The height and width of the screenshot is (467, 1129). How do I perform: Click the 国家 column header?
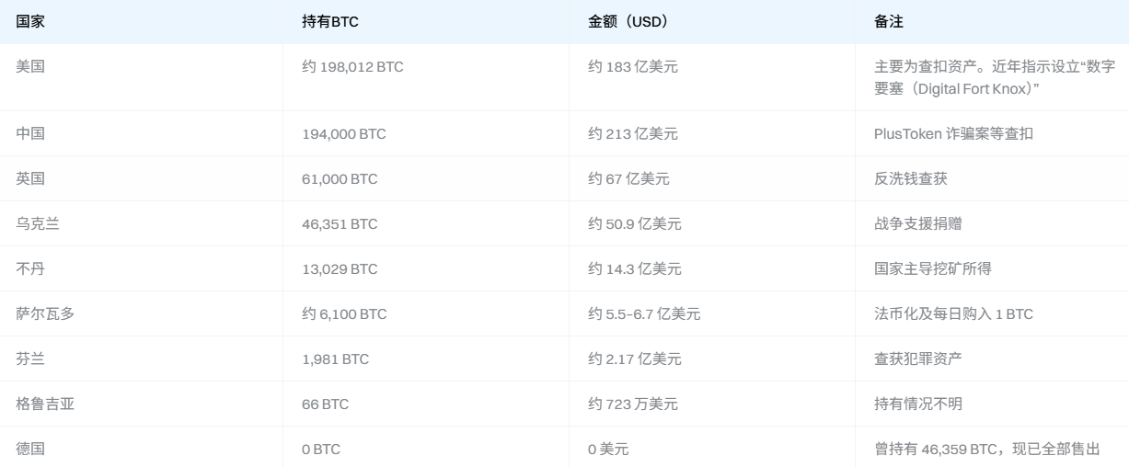(30, 22)
